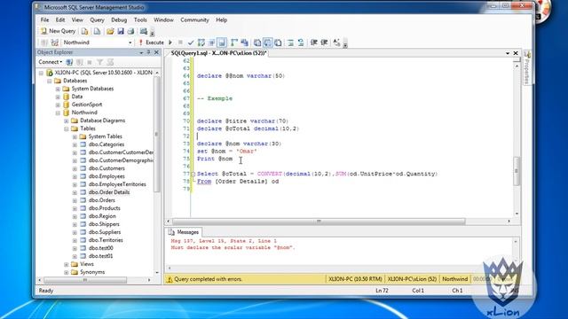Switch to the SQLQuery1.sql tab
568x319 pixels.
pos(218,53)
